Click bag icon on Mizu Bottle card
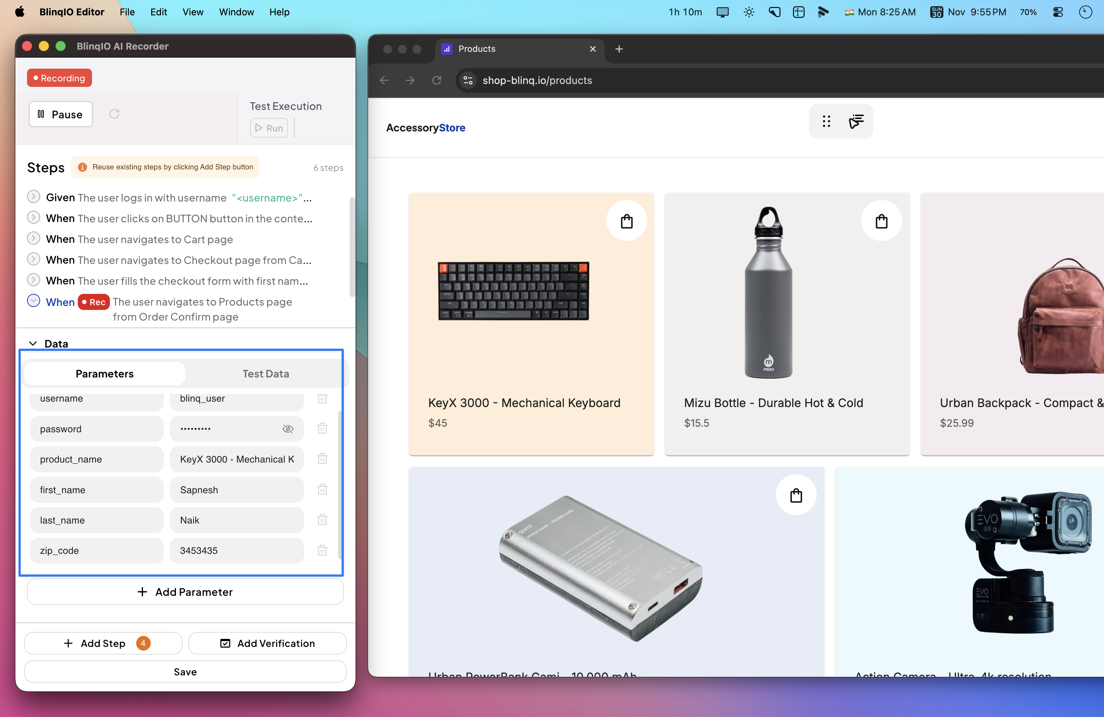 click(x=881, y=221)
